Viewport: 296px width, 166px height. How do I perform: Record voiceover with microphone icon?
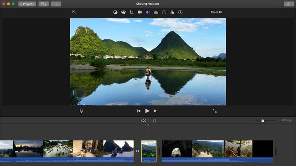[x=81, y=111]
